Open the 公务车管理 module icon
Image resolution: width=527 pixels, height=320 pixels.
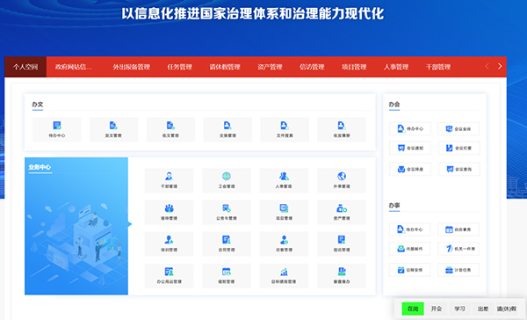pos(227,208)
